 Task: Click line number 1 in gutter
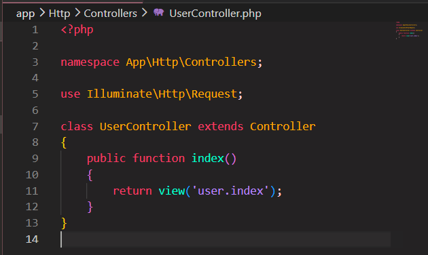click(35, 30)
